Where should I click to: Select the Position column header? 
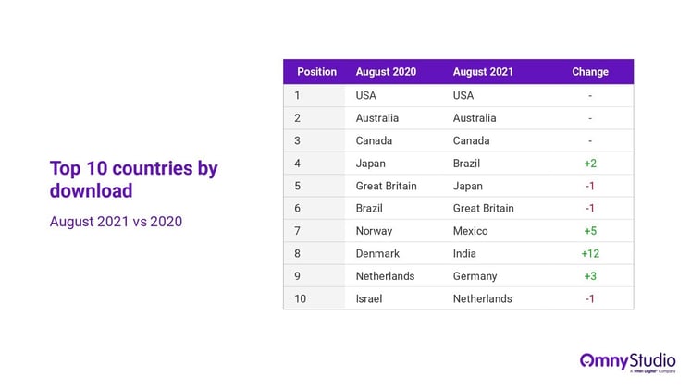click(316, 72)
